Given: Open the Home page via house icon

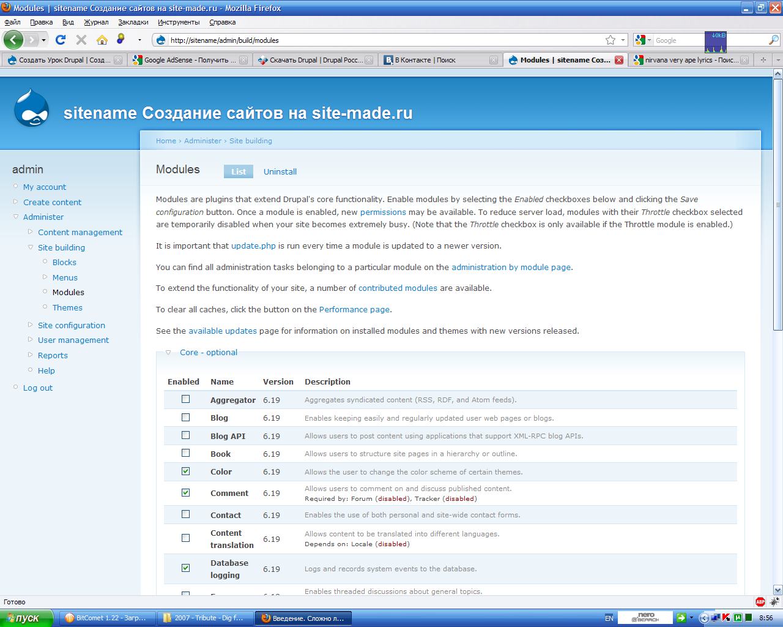Looking at the screenshot, I should 102,40.
